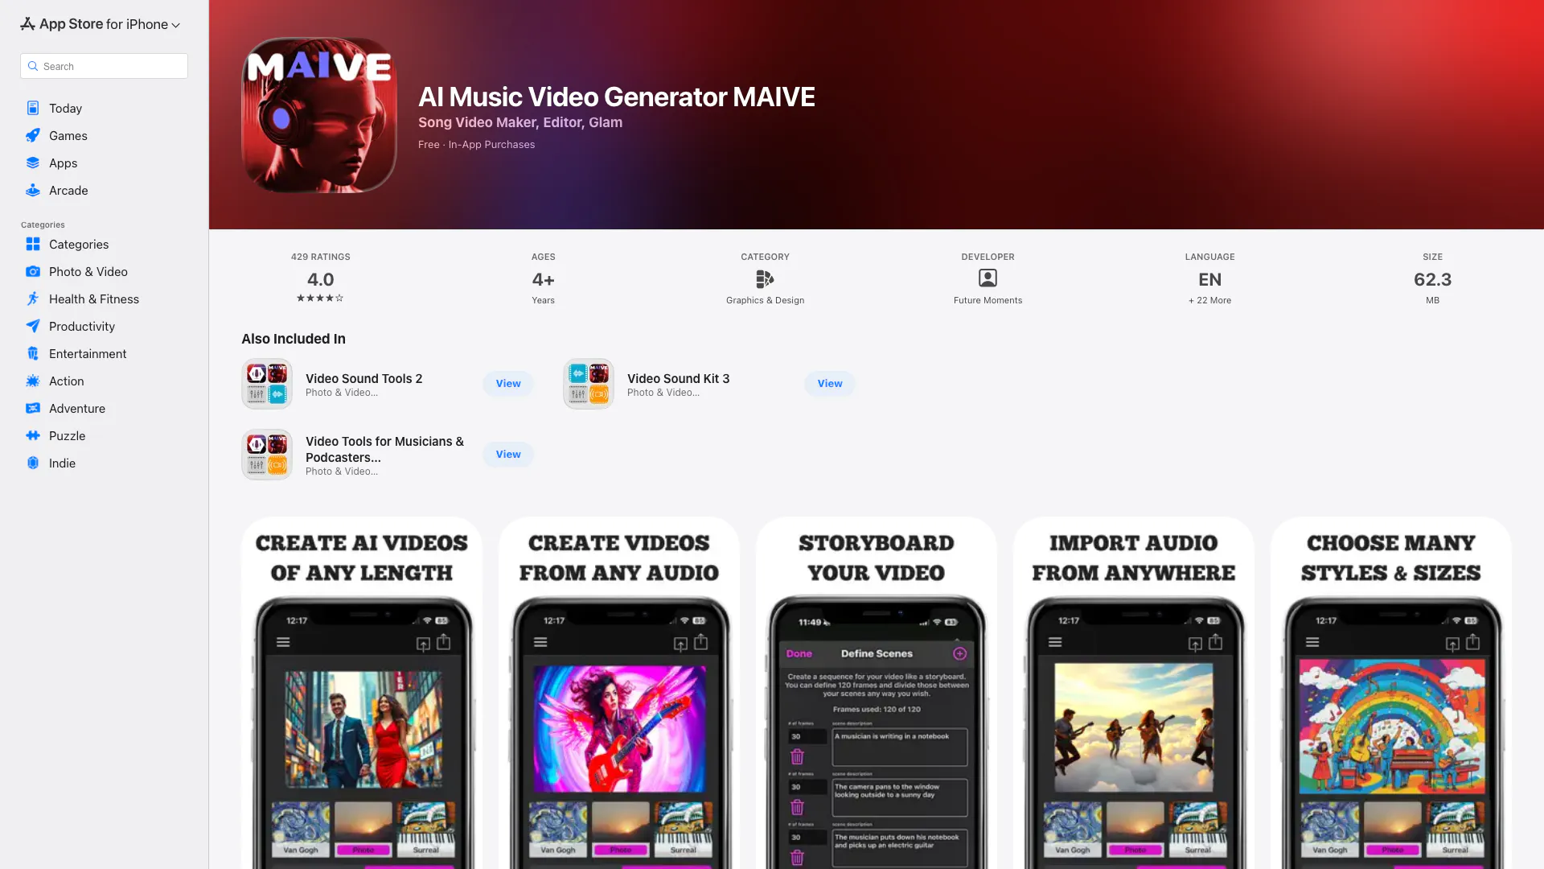Screen dimensions: 1544x869
Task: Expand the App Store for iPhone chevron
Action: coord(175,25)
